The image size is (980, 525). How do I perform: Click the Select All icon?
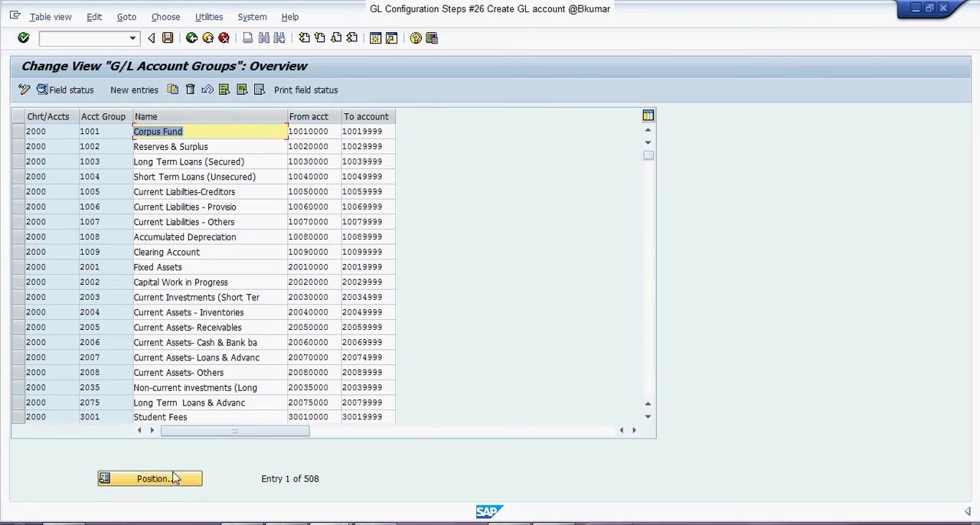point(224,90)
